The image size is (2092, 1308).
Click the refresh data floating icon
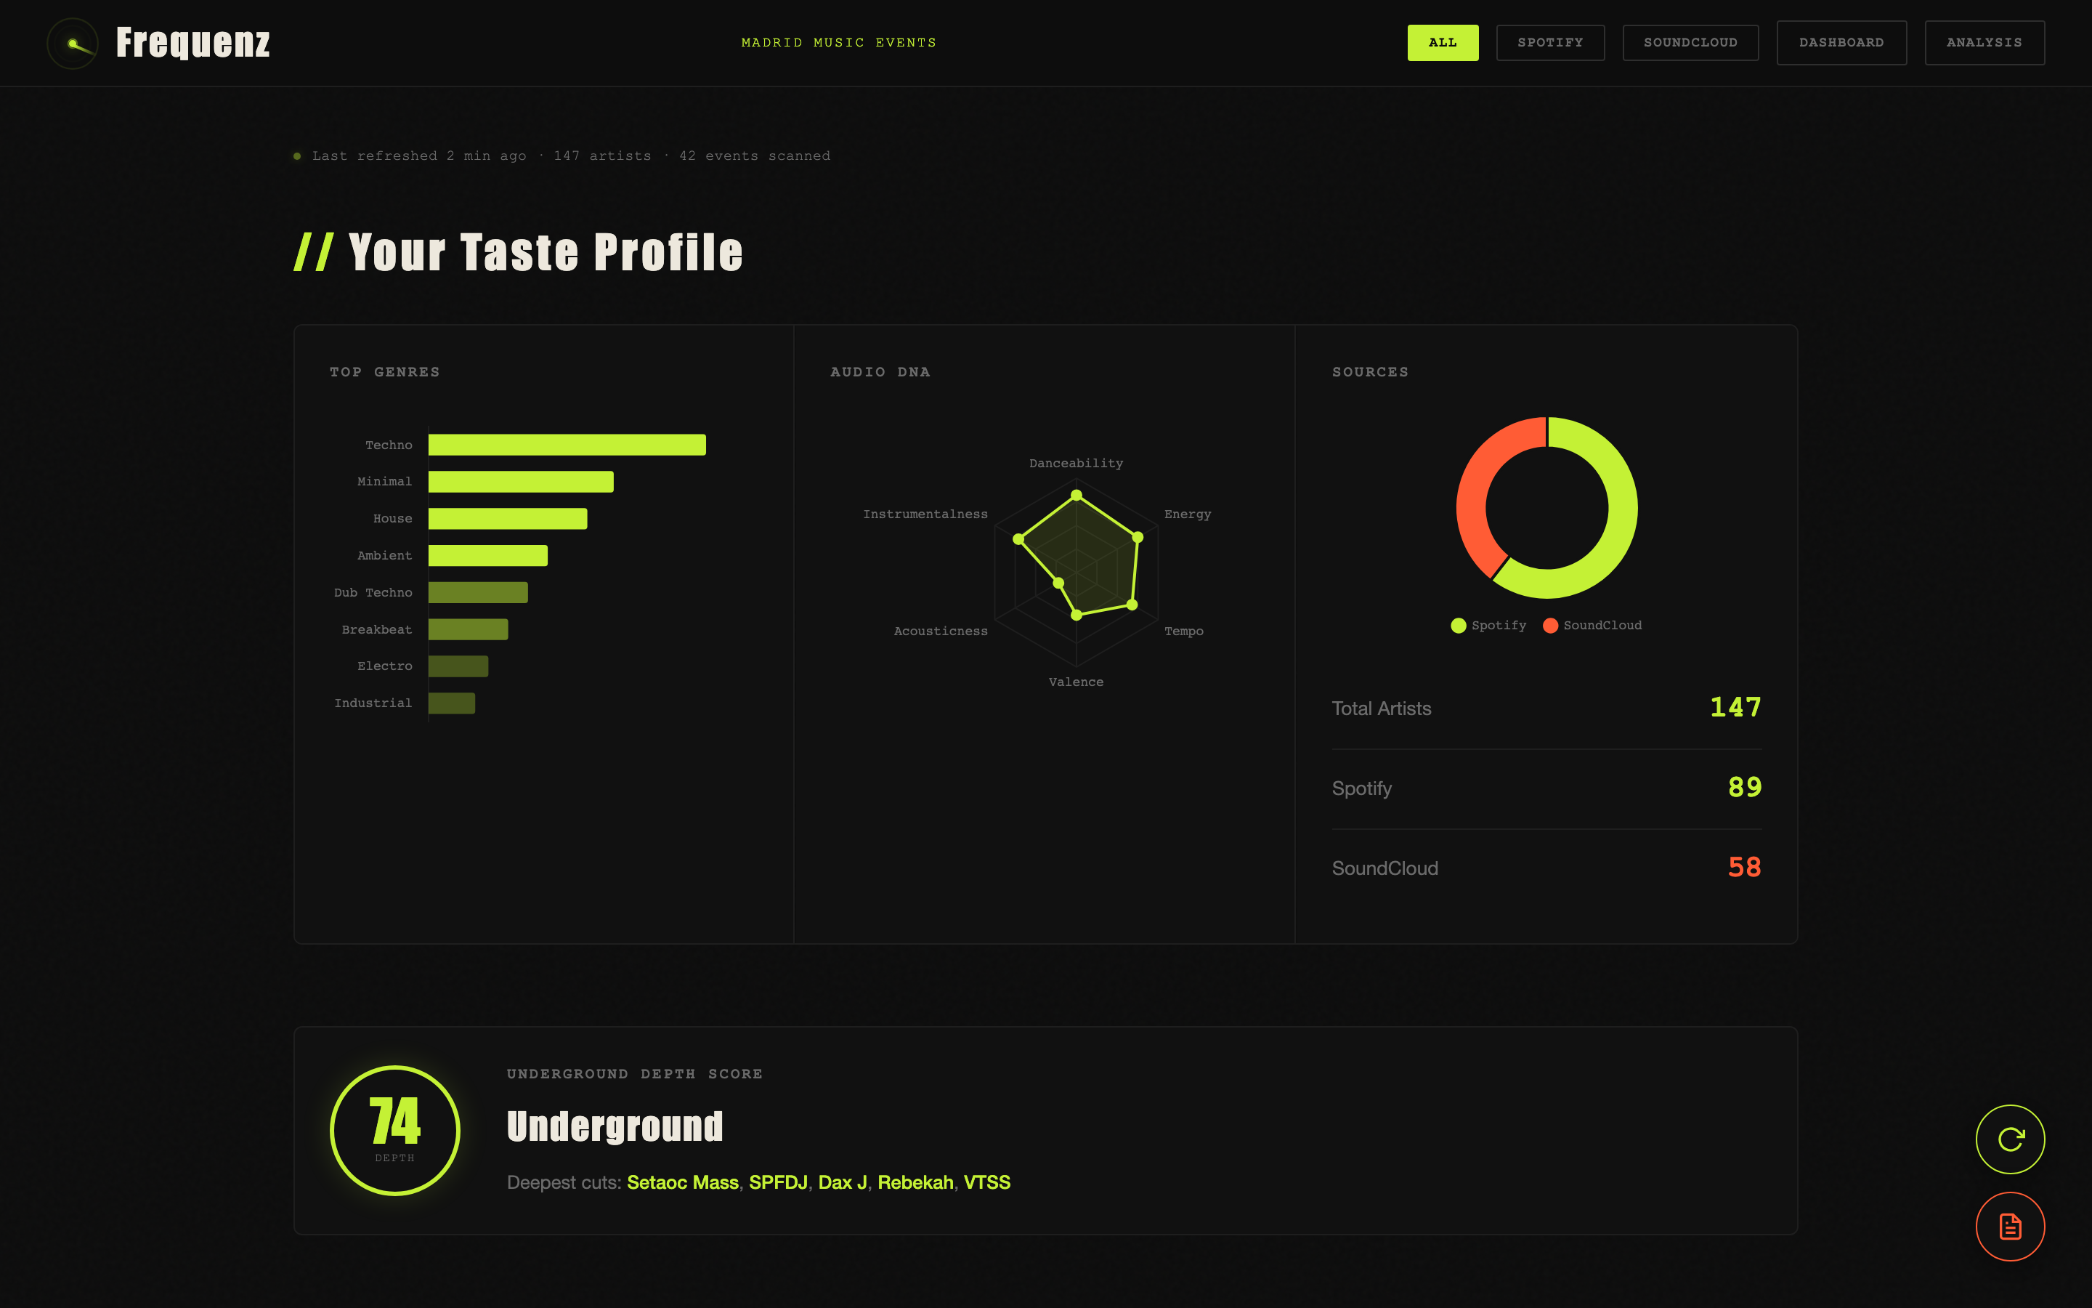tap(2009, 1139)
